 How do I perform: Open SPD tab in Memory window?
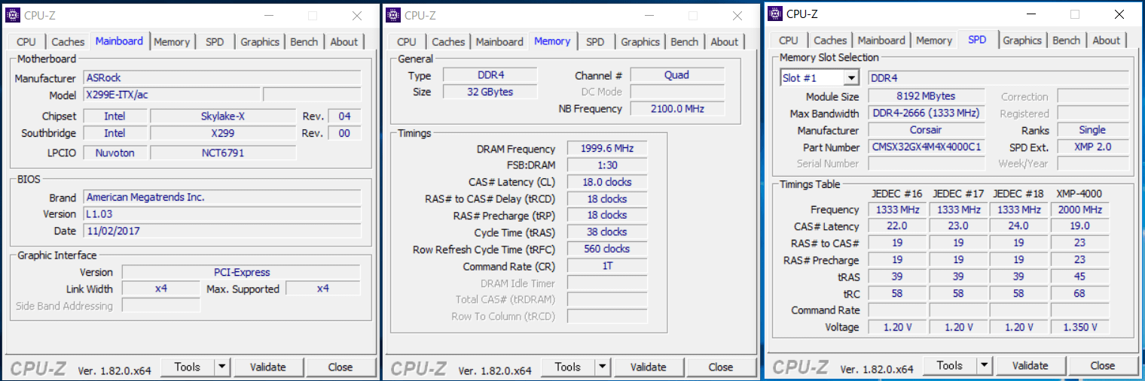point(595,42)
